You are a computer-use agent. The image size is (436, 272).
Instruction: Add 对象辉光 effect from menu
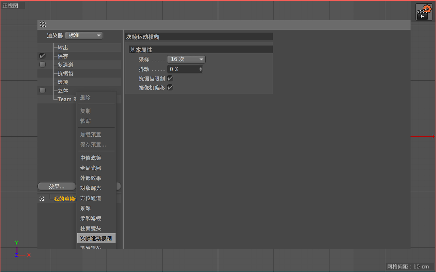[x=91, y=188]
